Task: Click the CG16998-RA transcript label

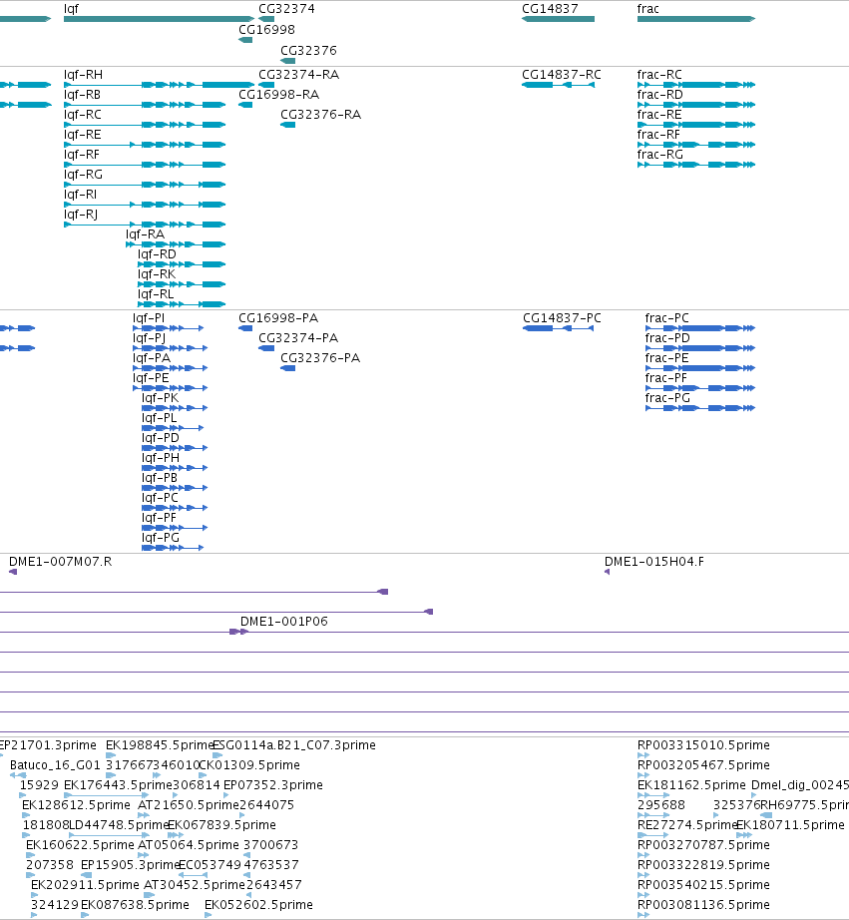Action: click(278, 95)
